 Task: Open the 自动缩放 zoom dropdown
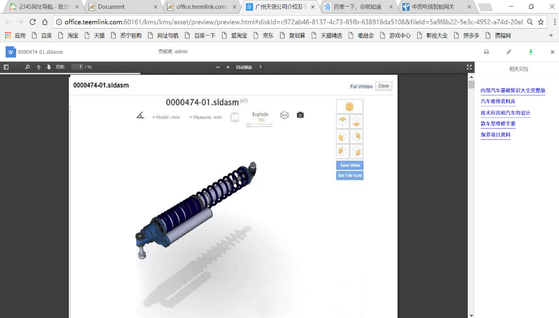point(249,67)
